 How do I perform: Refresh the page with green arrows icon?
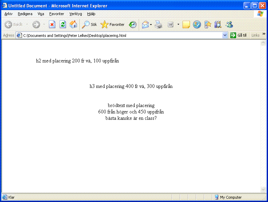[x=63, y=24]
